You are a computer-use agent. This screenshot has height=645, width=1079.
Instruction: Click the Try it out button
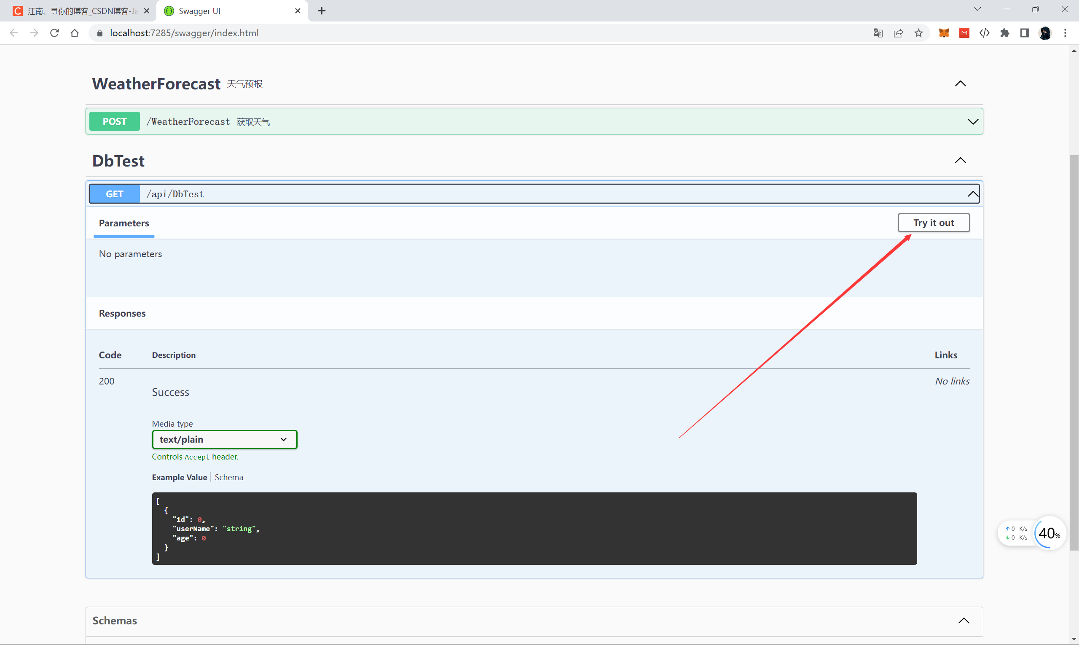coord(934,223)
